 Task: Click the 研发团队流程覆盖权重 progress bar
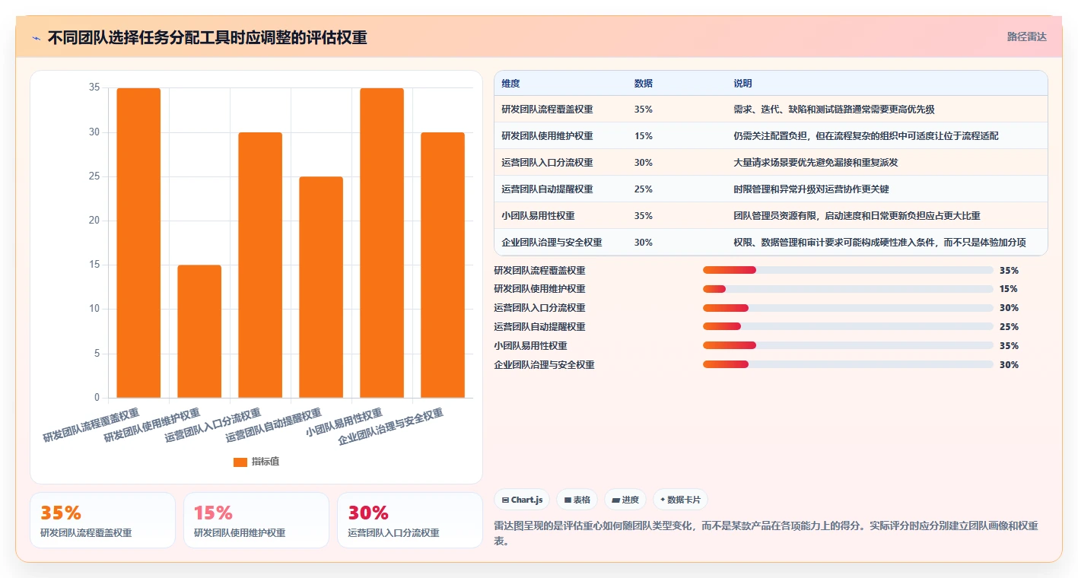(x=848, y=270)
